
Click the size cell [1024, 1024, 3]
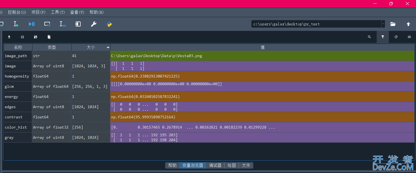point(91,66)
